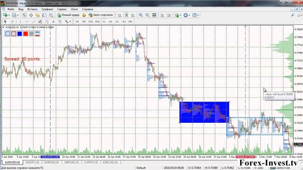Image resolution: width=303 pixels, height=170 pixels.
Task: Switch to the EURUSD,H1 chart tab
Action: tap(52, 162)
